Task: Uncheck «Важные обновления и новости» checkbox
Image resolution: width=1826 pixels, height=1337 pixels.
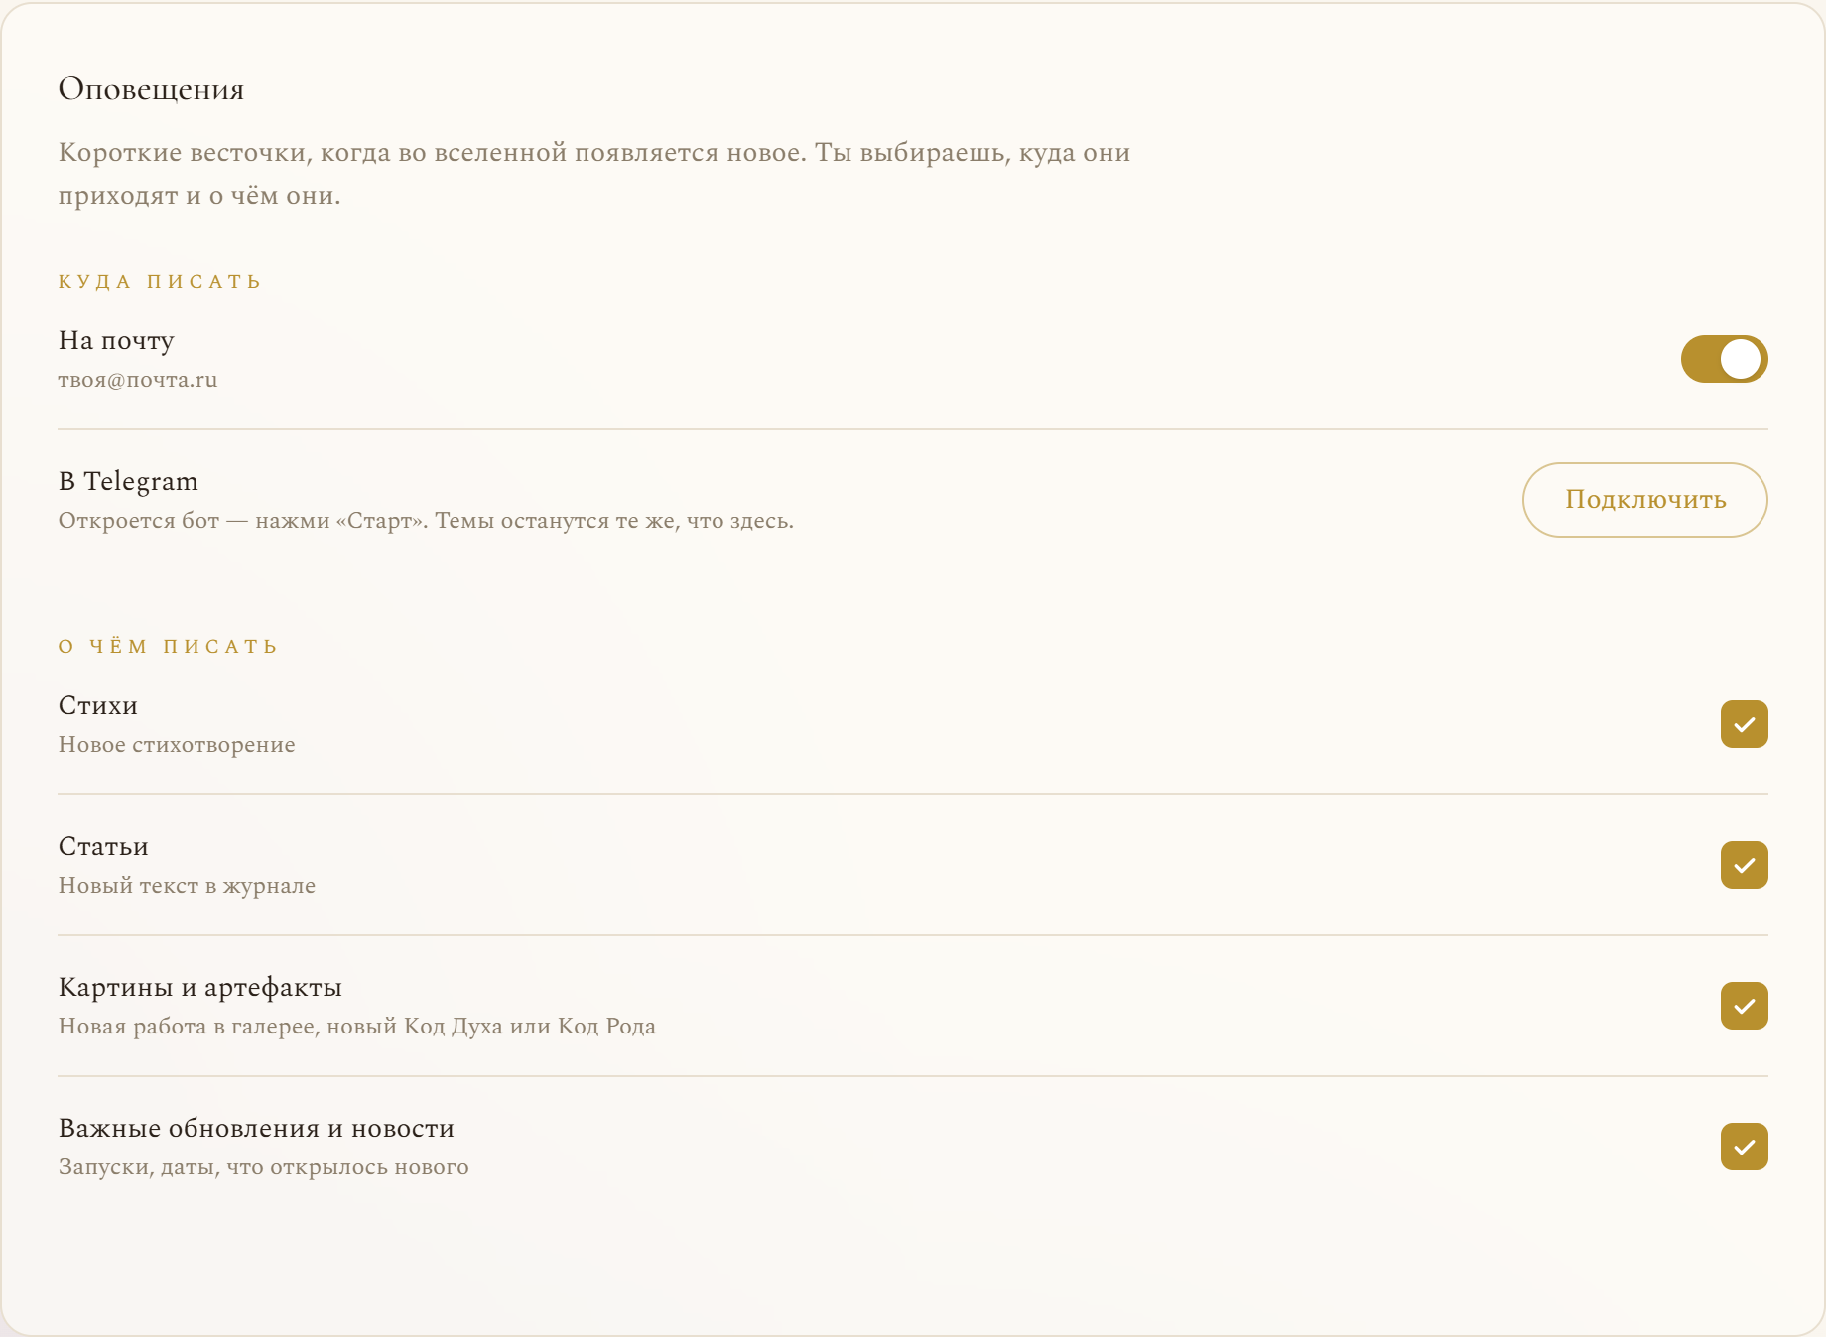Action: coord(1745,1147)
